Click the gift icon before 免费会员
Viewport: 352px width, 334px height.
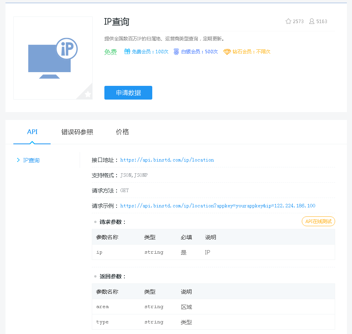coord(126,51)
